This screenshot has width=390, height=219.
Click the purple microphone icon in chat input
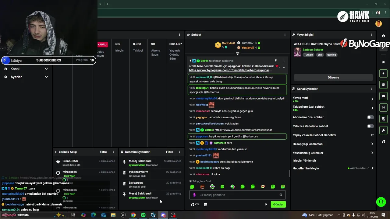coord(194,195)
